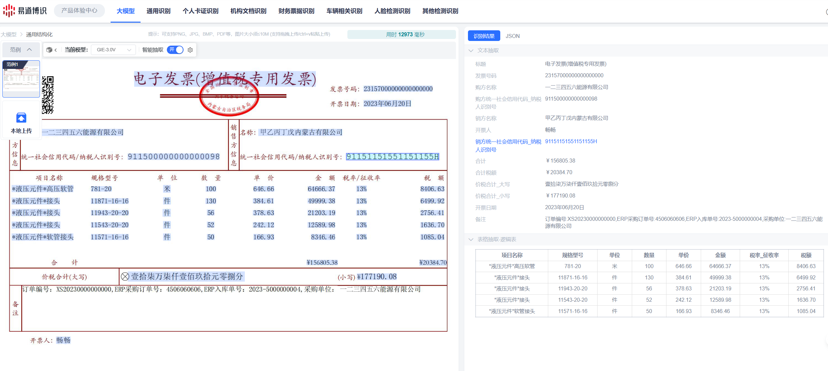Switch to the JSON tab

(512, 36)
